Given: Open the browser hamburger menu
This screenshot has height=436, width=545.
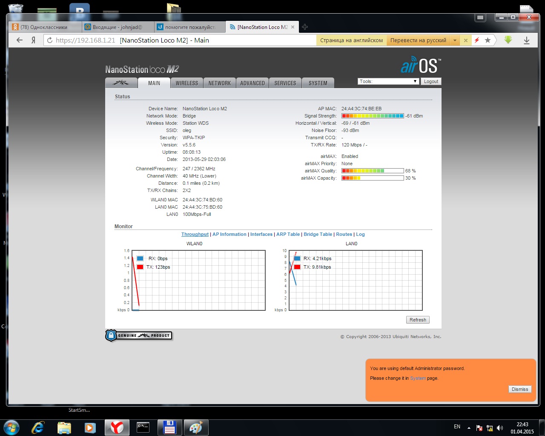Looking at the screenshot, I should 480,17.
